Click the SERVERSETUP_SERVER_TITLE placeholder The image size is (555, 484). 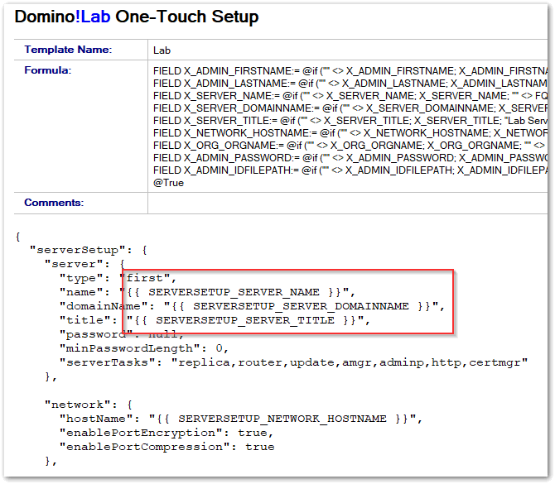pyautogui.click(x=245, y=320)
